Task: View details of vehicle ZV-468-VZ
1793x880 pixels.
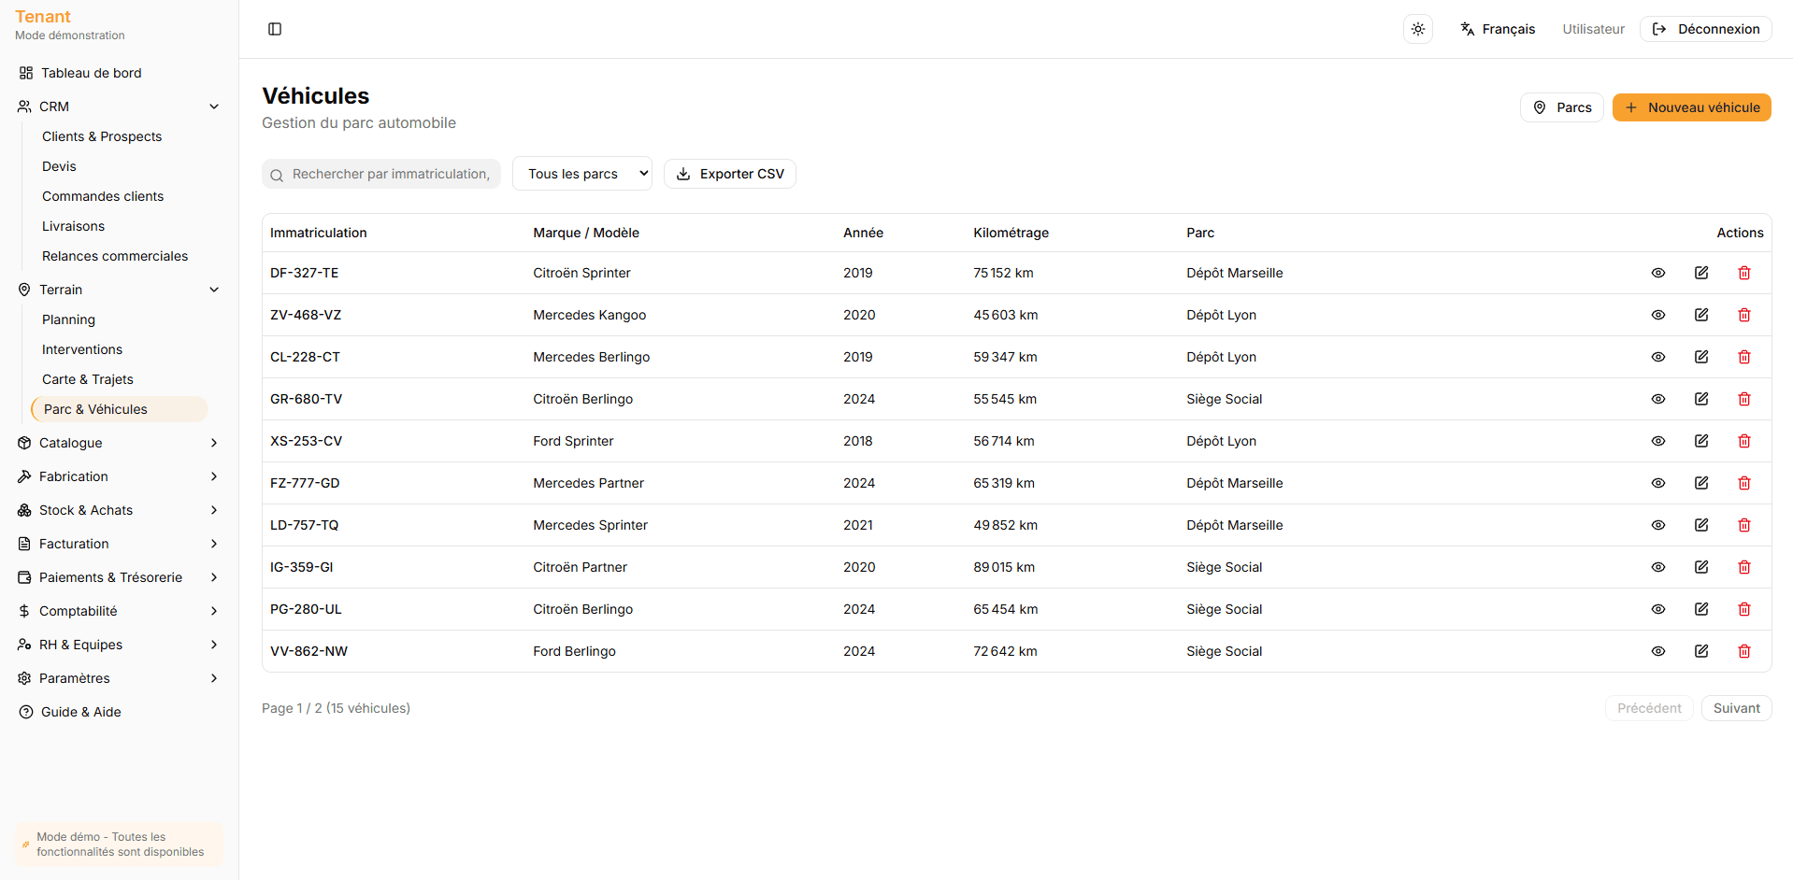Action: point(1658,315)
